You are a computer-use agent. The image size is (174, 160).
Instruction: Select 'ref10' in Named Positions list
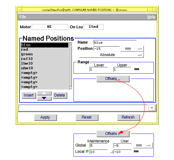pyautogui.click(x=45, y=59)
